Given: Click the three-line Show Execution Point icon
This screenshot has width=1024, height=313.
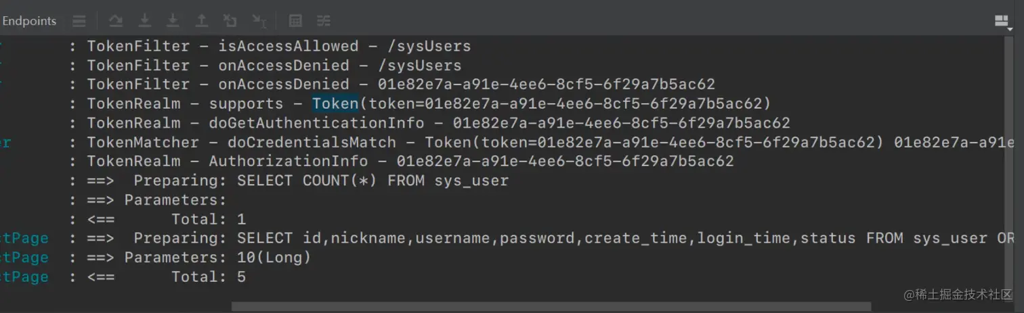Looking at the screenshot, I should (x=79, y=21).
